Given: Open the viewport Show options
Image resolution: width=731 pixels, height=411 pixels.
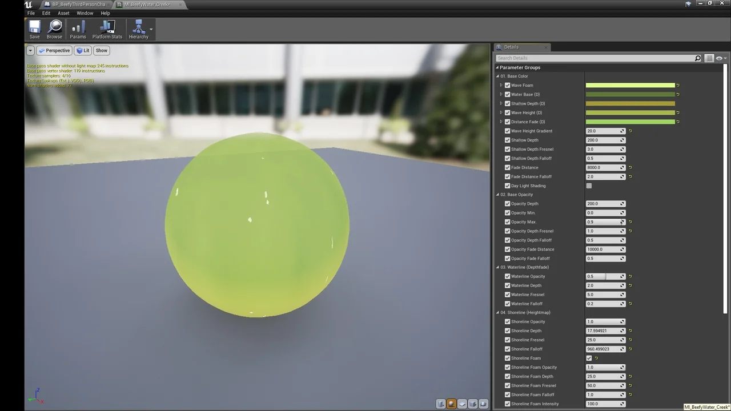Looking at the screenshot, I should [x=102, y=51].
